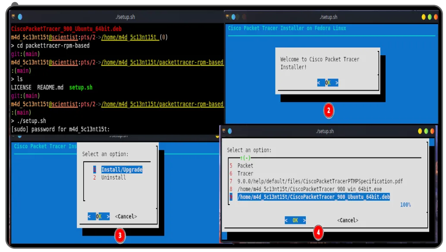Click OK in the file selection dialog
446x252 pixels.
click(295, 220)
